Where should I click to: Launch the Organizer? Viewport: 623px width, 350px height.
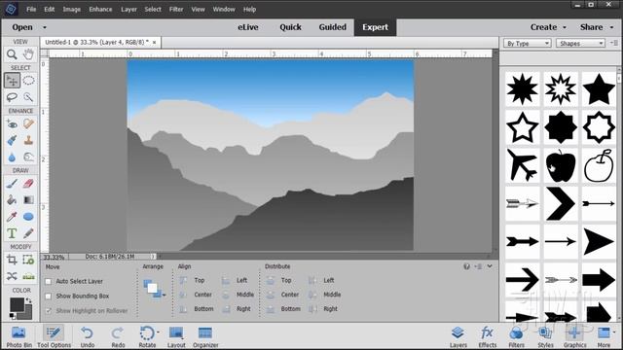(x=205, y=336)
